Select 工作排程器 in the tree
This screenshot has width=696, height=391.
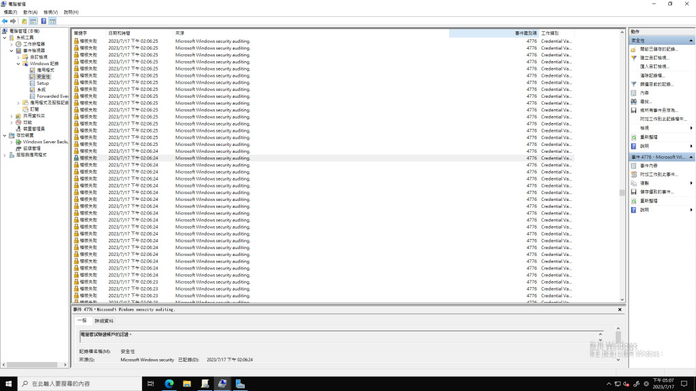coord(34,44)
